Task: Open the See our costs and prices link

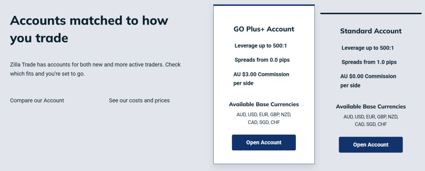Action: (139, 100)
